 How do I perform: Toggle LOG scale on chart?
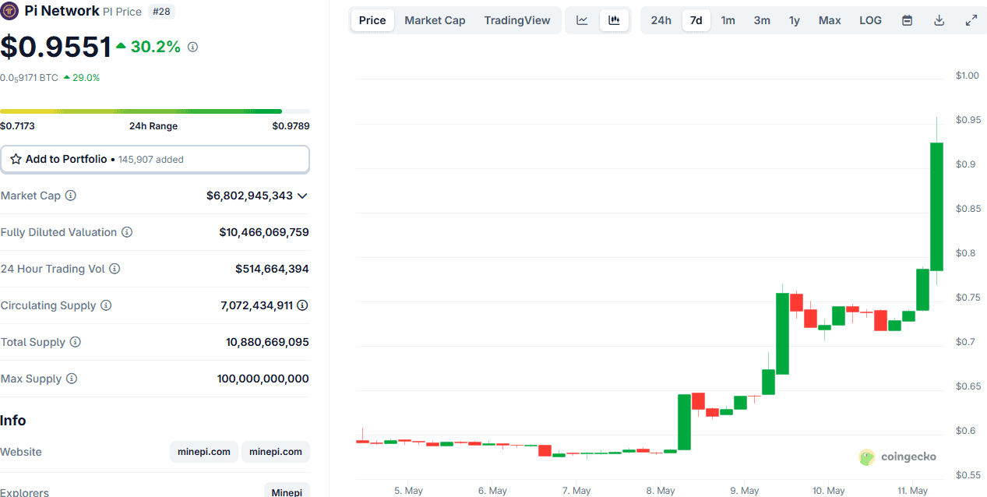(870, 20)
